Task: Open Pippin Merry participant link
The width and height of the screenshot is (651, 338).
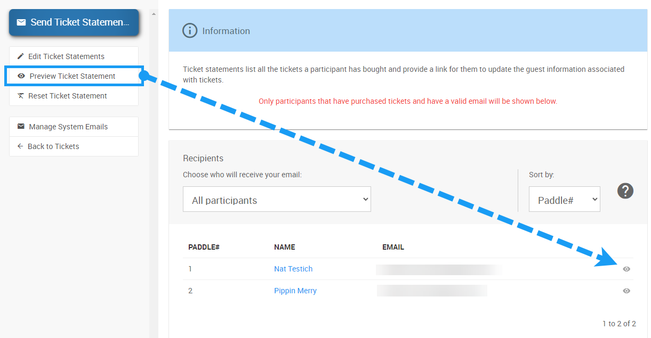Action: pyautogui.click(x=295, y=291)
